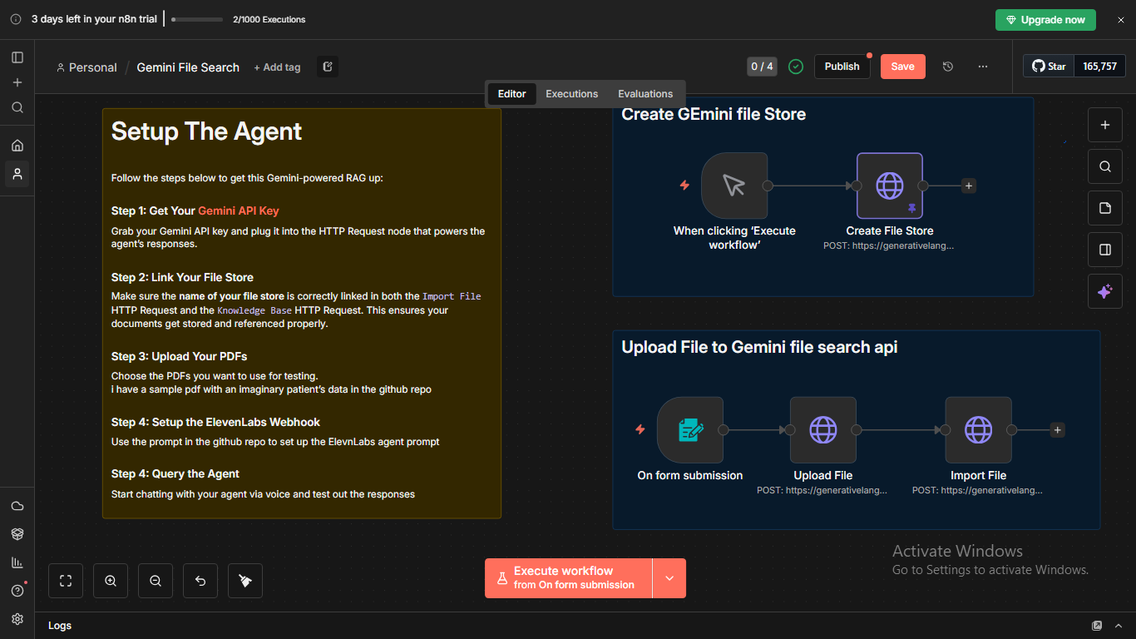Open search from the left sidebar
This screenshot has height=639, width=1136.
pyautogui.click(x=17, y=107)
